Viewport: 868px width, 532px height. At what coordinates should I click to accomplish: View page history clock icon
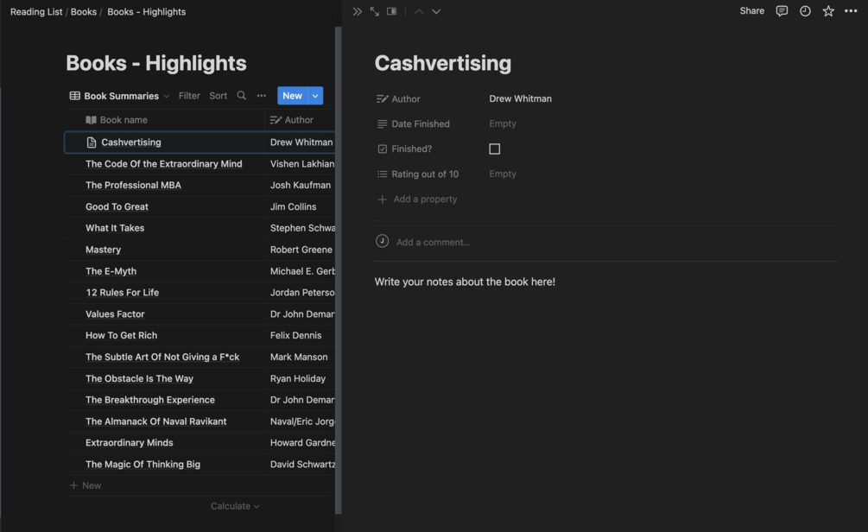click(805, 11)
